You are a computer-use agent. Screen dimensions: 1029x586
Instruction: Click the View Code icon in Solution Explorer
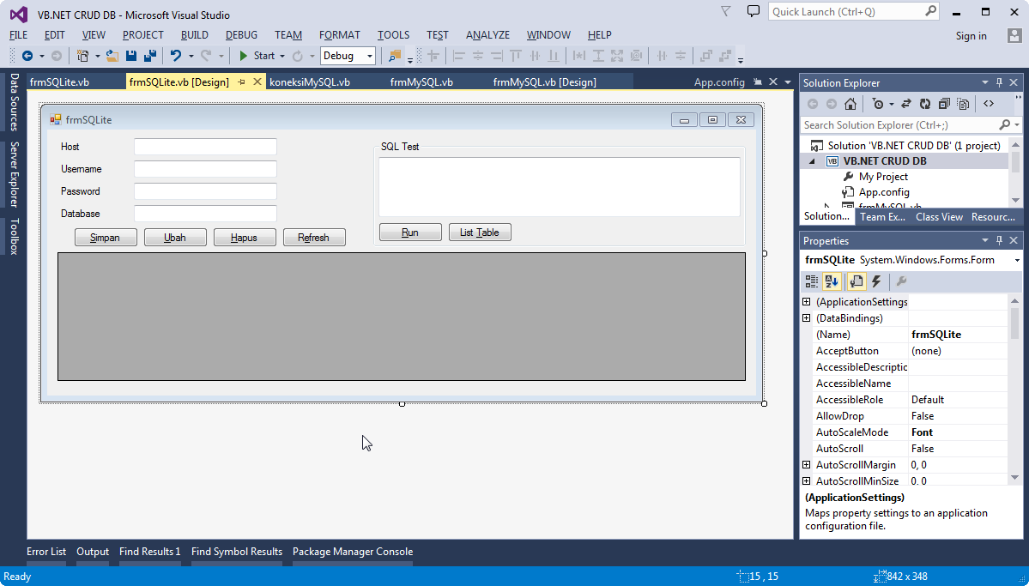[x=989, y=104]
